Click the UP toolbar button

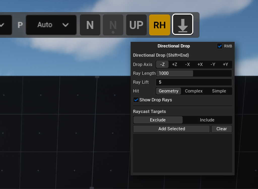136,25
